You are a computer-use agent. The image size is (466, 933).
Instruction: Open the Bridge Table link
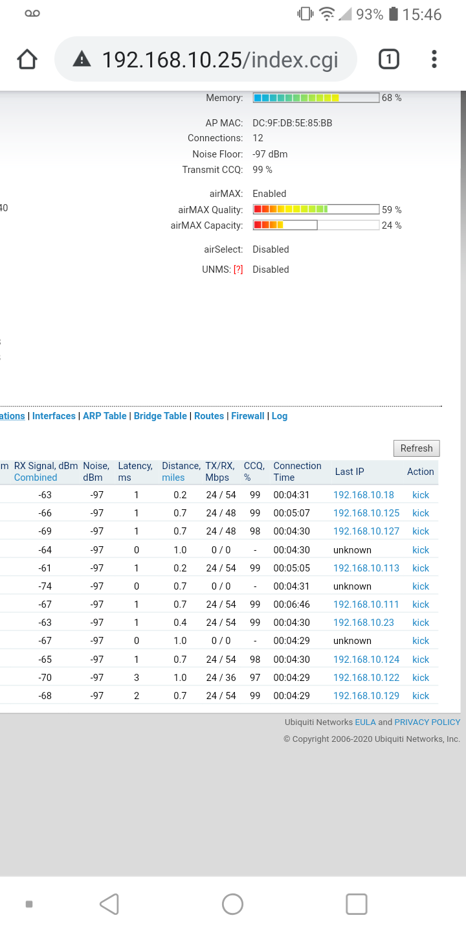coord(161,416)
